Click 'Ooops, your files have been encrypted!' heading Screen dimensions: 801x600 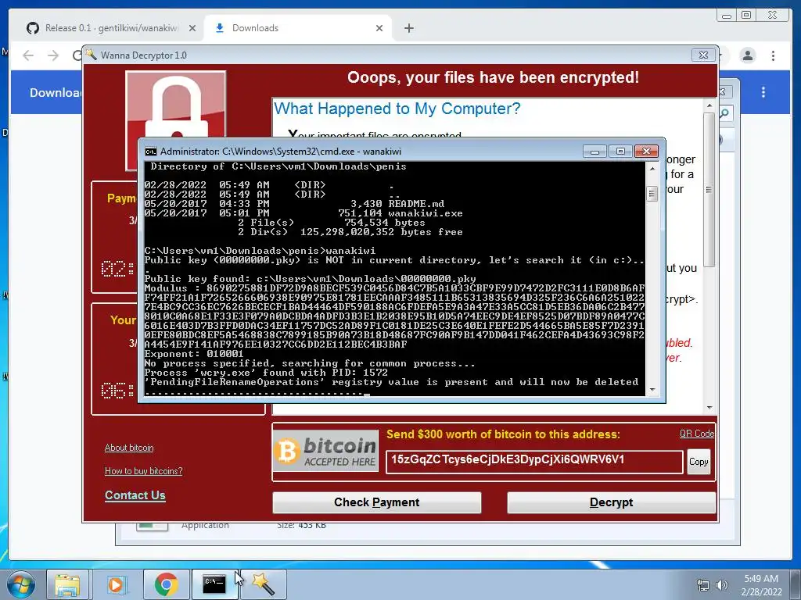[493, 77]
